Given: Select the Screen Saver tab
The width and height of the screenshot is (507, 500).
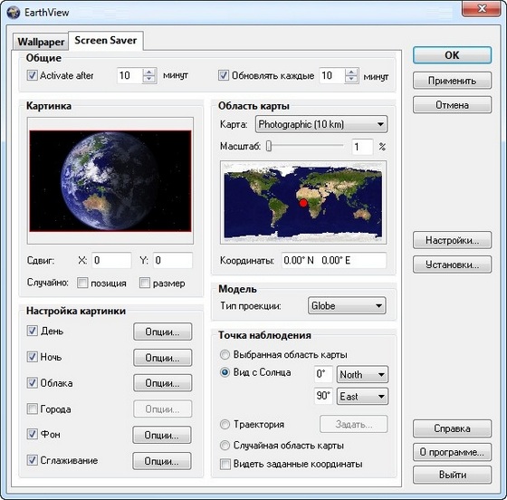Looking at the screenshot, I should click(106, 41).
